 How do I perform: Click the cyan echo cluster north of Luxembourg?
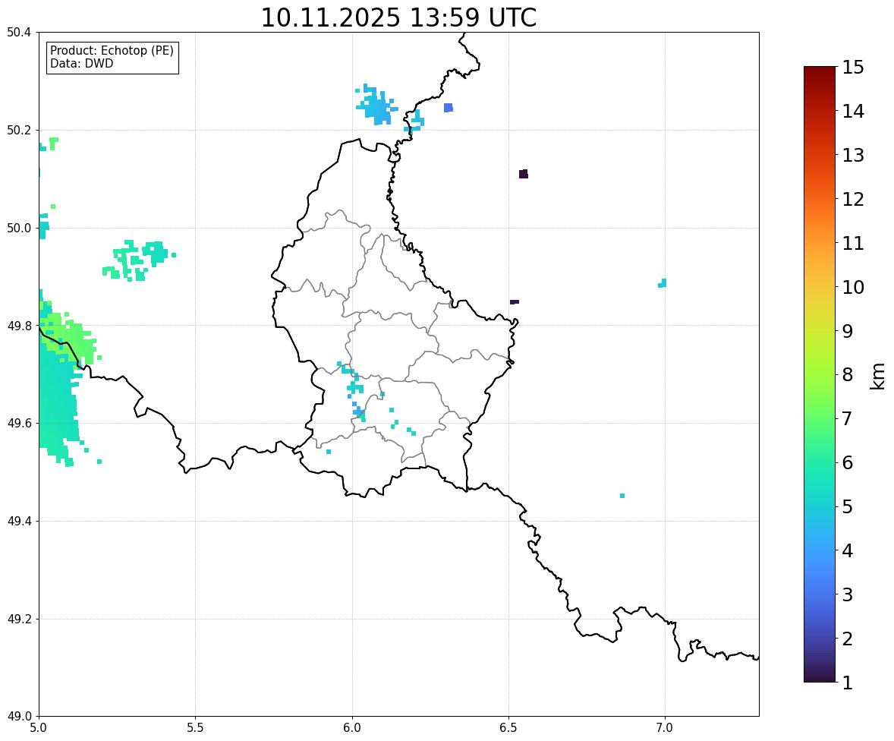pyautogui.click(x=377, y=105)
